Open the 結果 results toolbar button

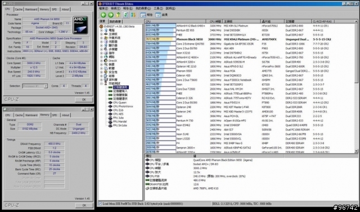click(161, 15)
